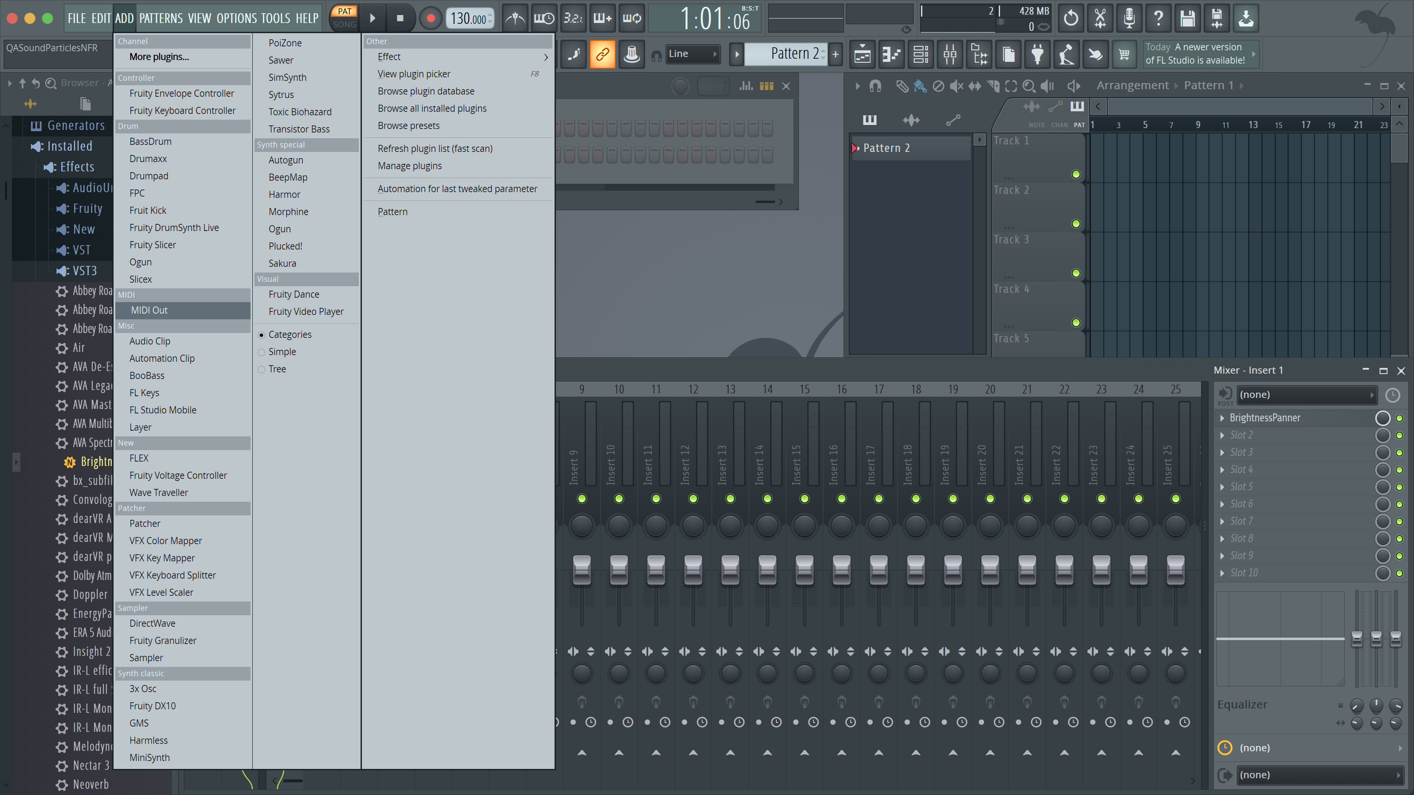Select More plugins... menu entry
Image resolution: width=1414 pixels, height=795 pixels.
[159, 57]
